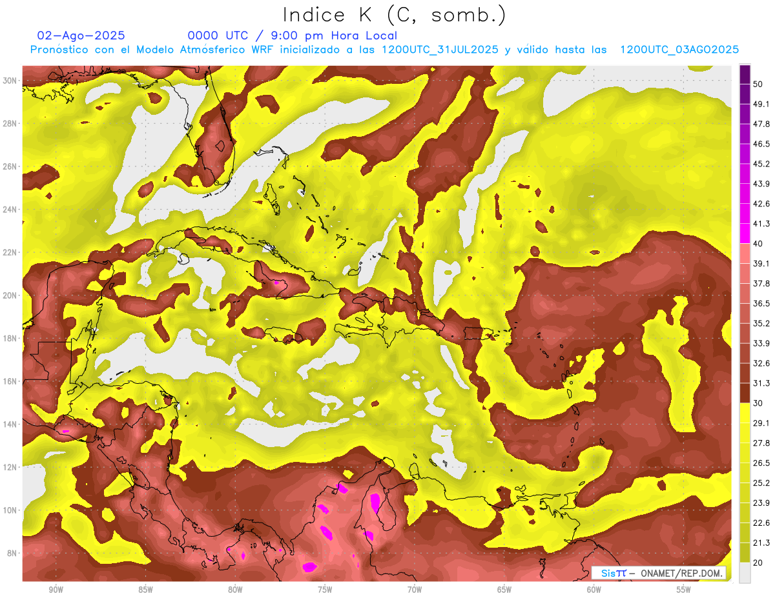
Task: Click the "18N" latitude label
Action: (11, 338)
